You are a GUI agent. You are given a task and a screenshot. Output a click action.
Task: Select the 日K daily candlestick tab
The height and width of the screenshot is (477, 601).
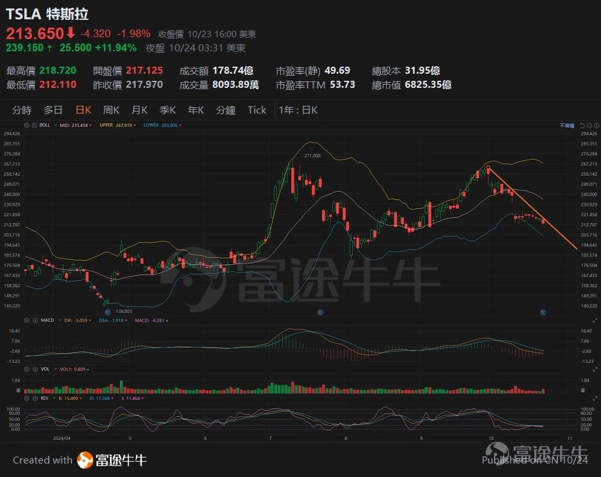(x=83, y=110)
